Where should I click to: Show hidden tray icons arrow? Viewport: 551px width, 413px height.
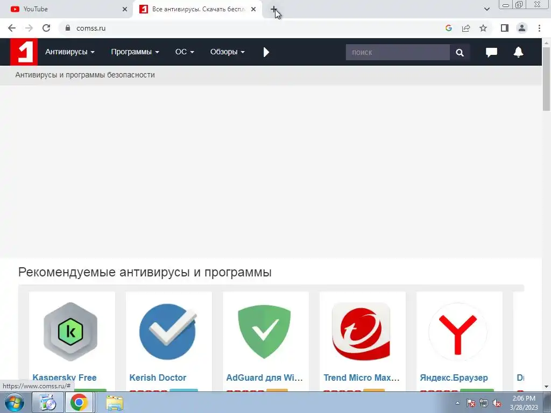pos(457,403)
